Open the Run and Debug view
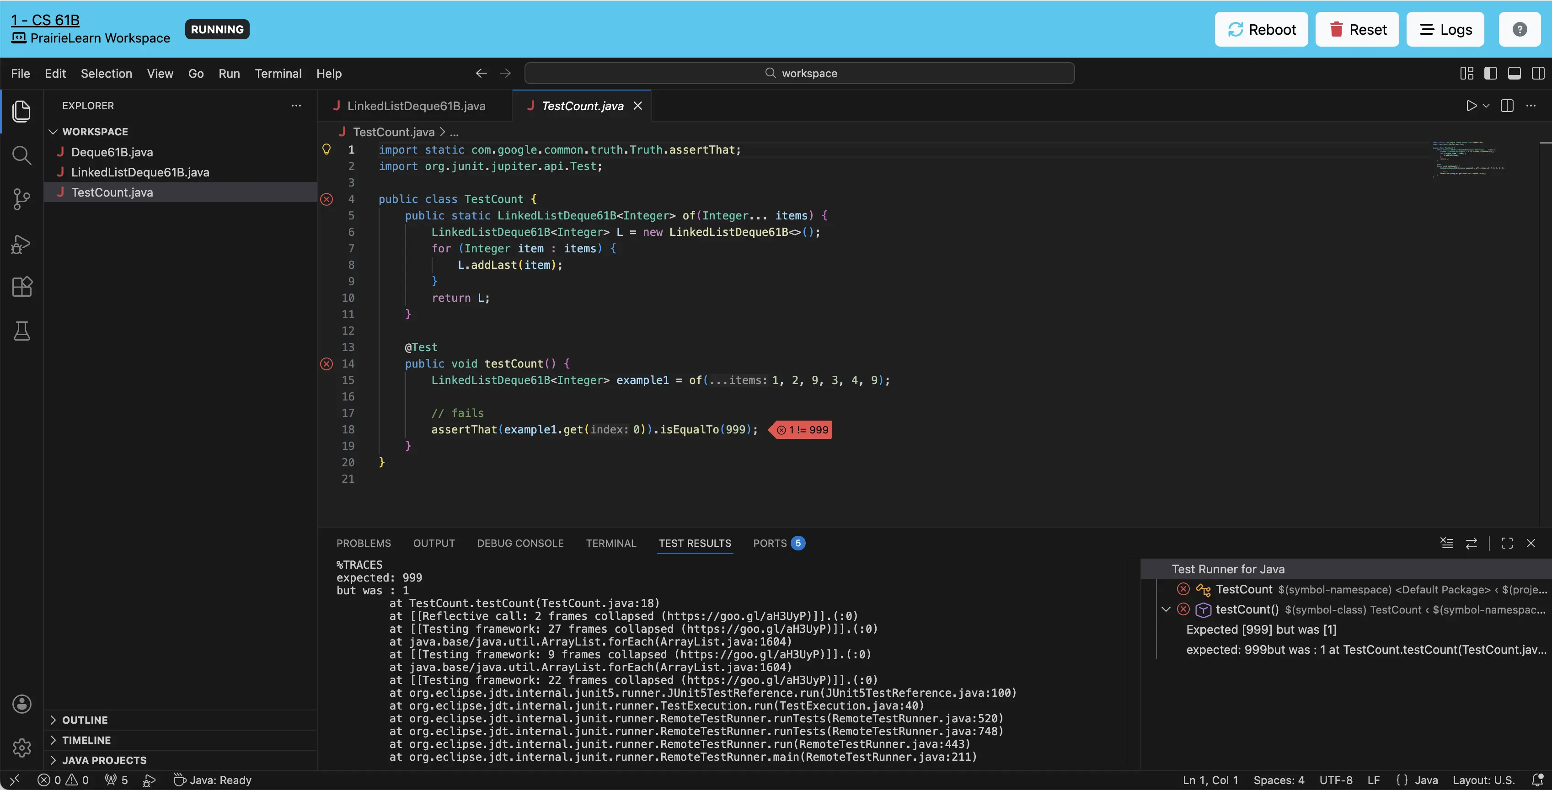 click(21, 243)
